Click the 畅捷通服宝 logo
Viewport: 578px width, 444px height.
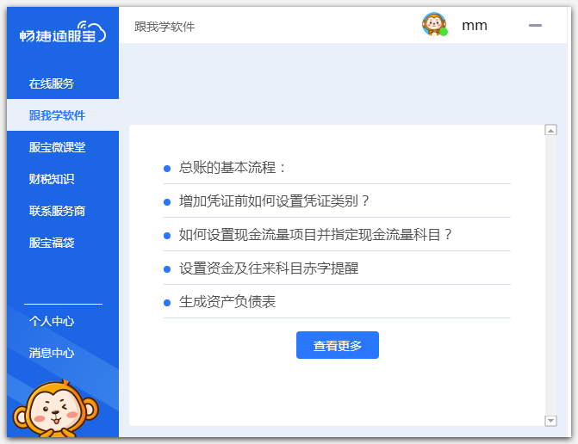[x=63, y=33]
